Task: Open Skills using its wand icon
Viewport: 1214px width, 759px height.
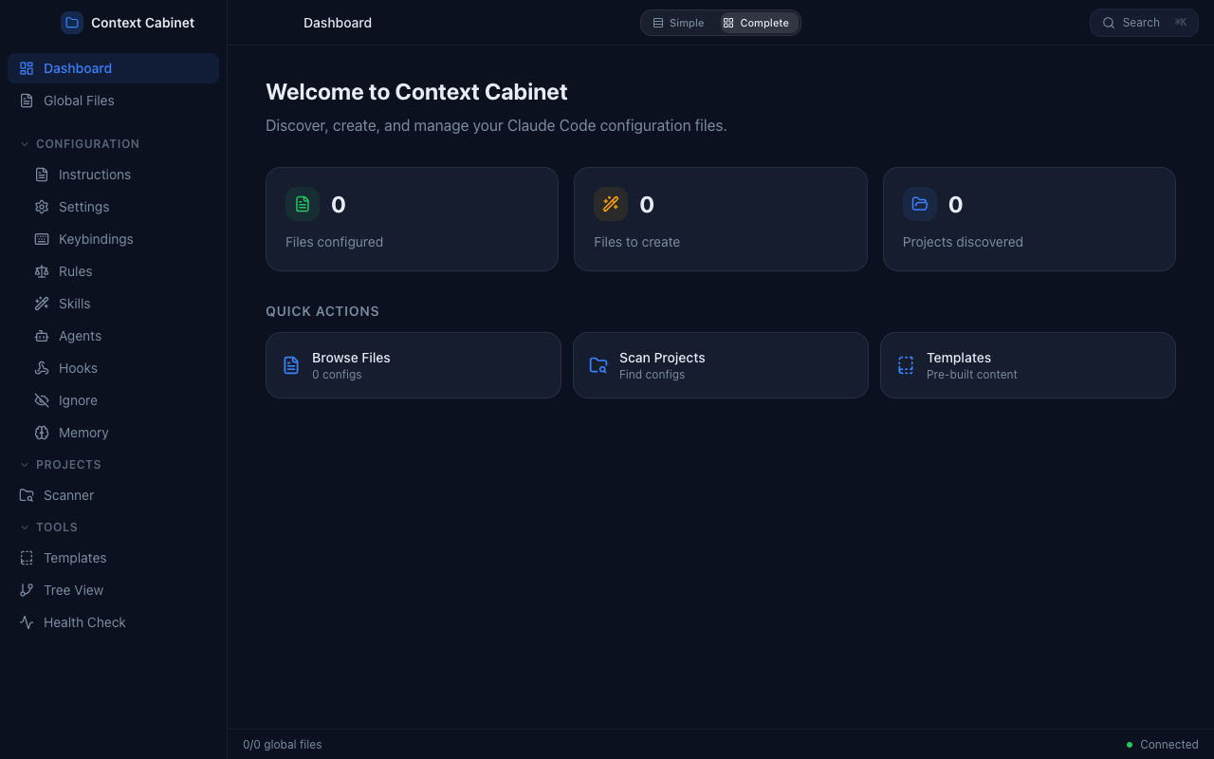Action: click(41, 303)
